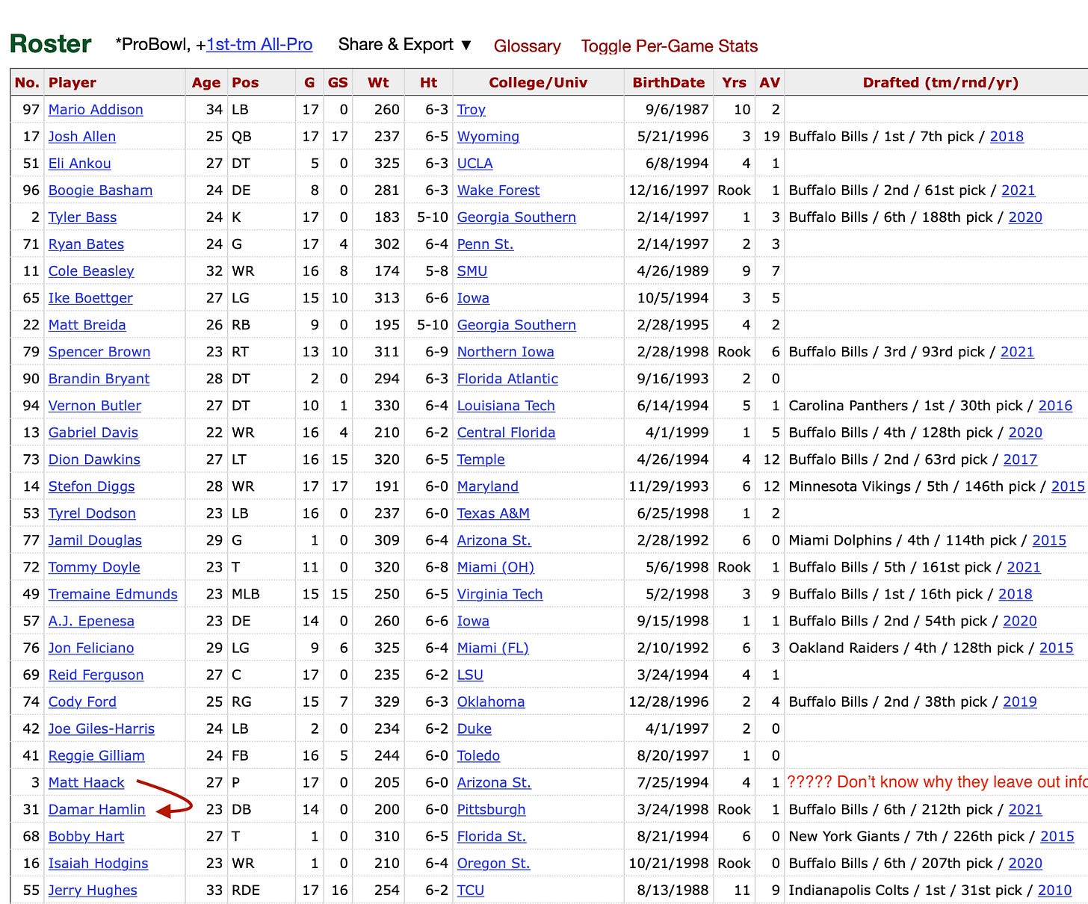Open the Northern Iowa college link

tap(506, 352)
